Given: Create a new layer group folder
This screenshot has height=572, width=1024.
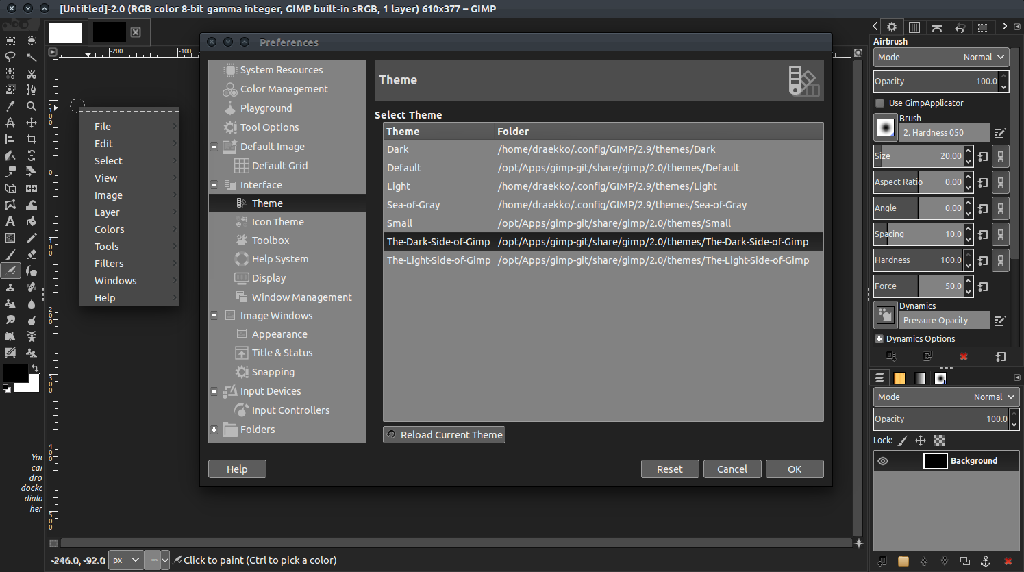Looking at the screenshot, I should click(x=903, y=561).
